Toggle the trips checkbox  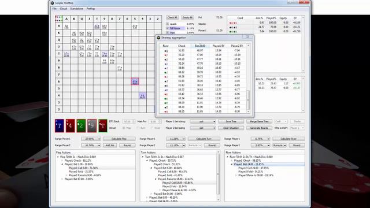pos(167,32)
